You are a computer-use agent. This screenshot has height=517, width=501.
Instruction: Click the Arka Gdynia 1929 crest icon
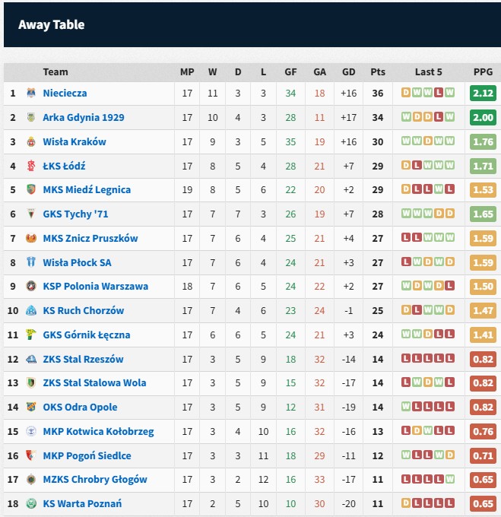(31, 117)
